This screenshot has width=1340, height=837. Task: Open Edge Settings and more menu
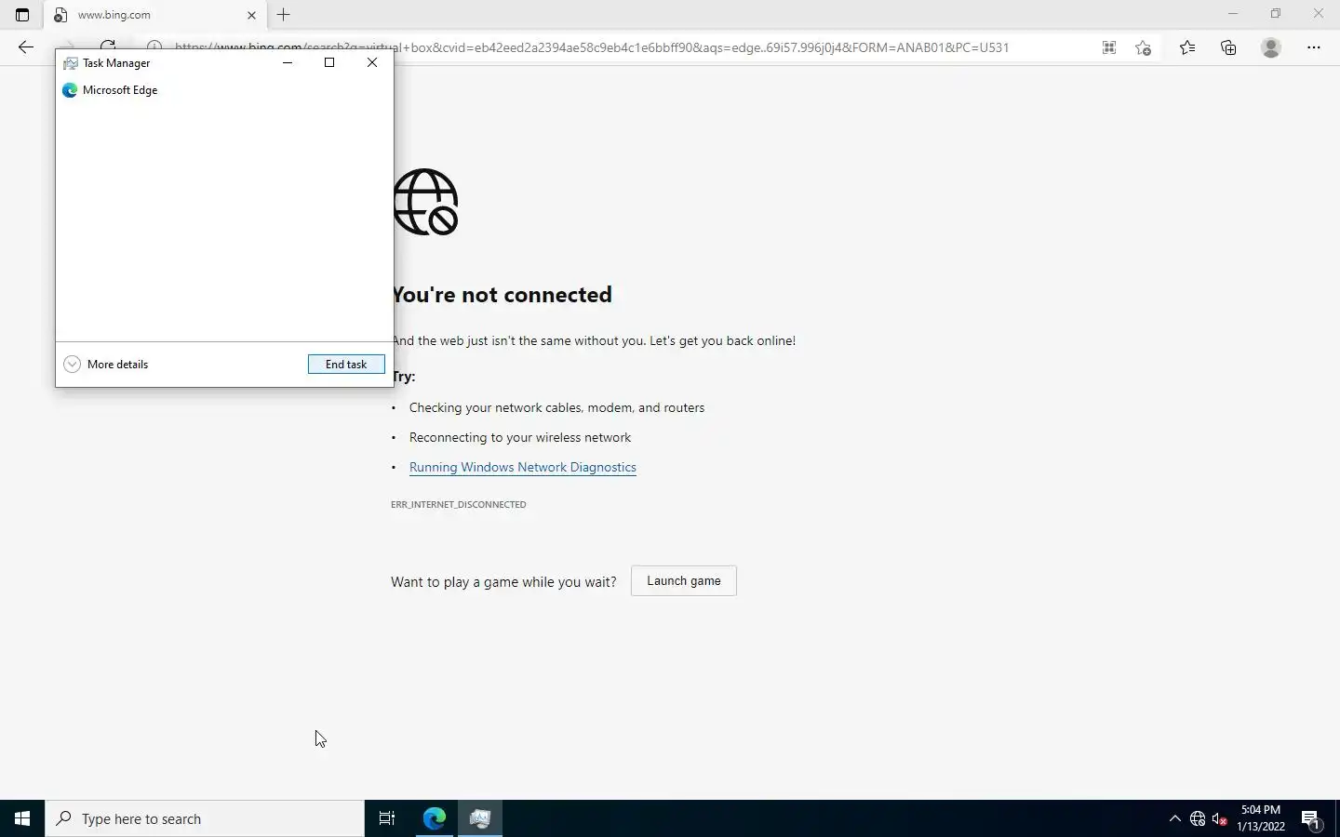1314,47
